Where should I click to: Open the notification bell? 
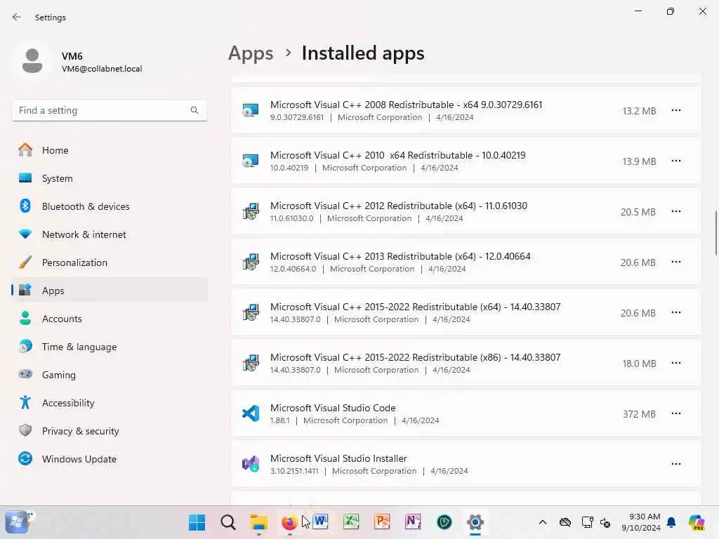coord(671,522)
